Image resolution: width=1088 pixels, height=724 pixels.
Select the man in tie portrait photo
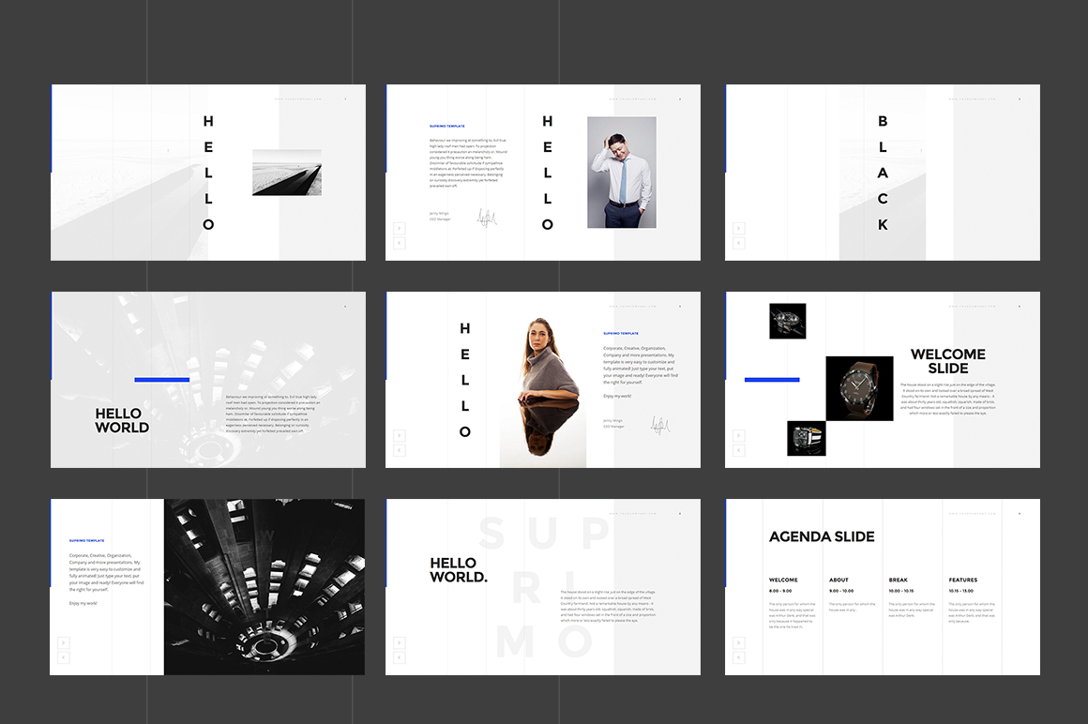621,173
